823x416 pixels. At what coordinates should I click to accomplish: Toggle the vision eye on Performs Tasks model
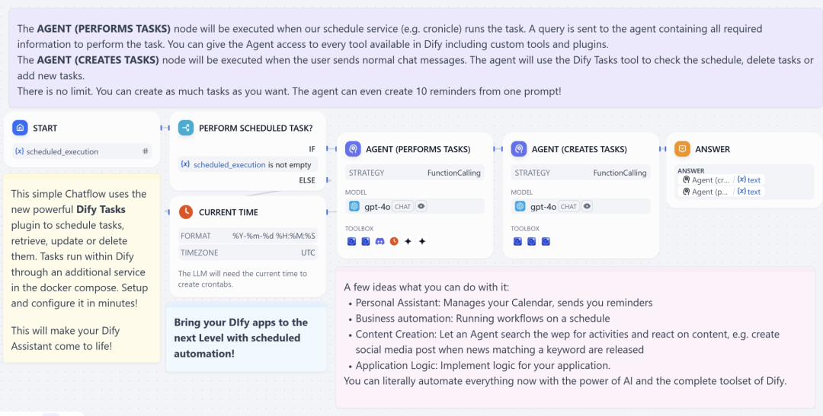tap(421, 206)
